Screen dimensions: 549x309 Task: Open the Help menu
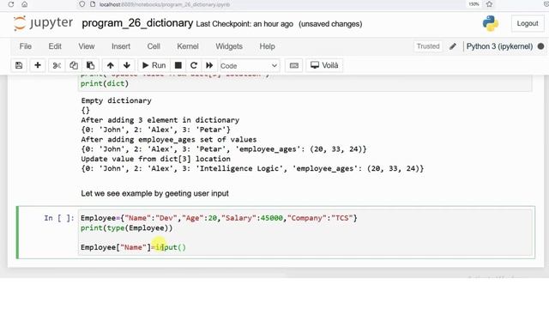(x=267, y=46)
